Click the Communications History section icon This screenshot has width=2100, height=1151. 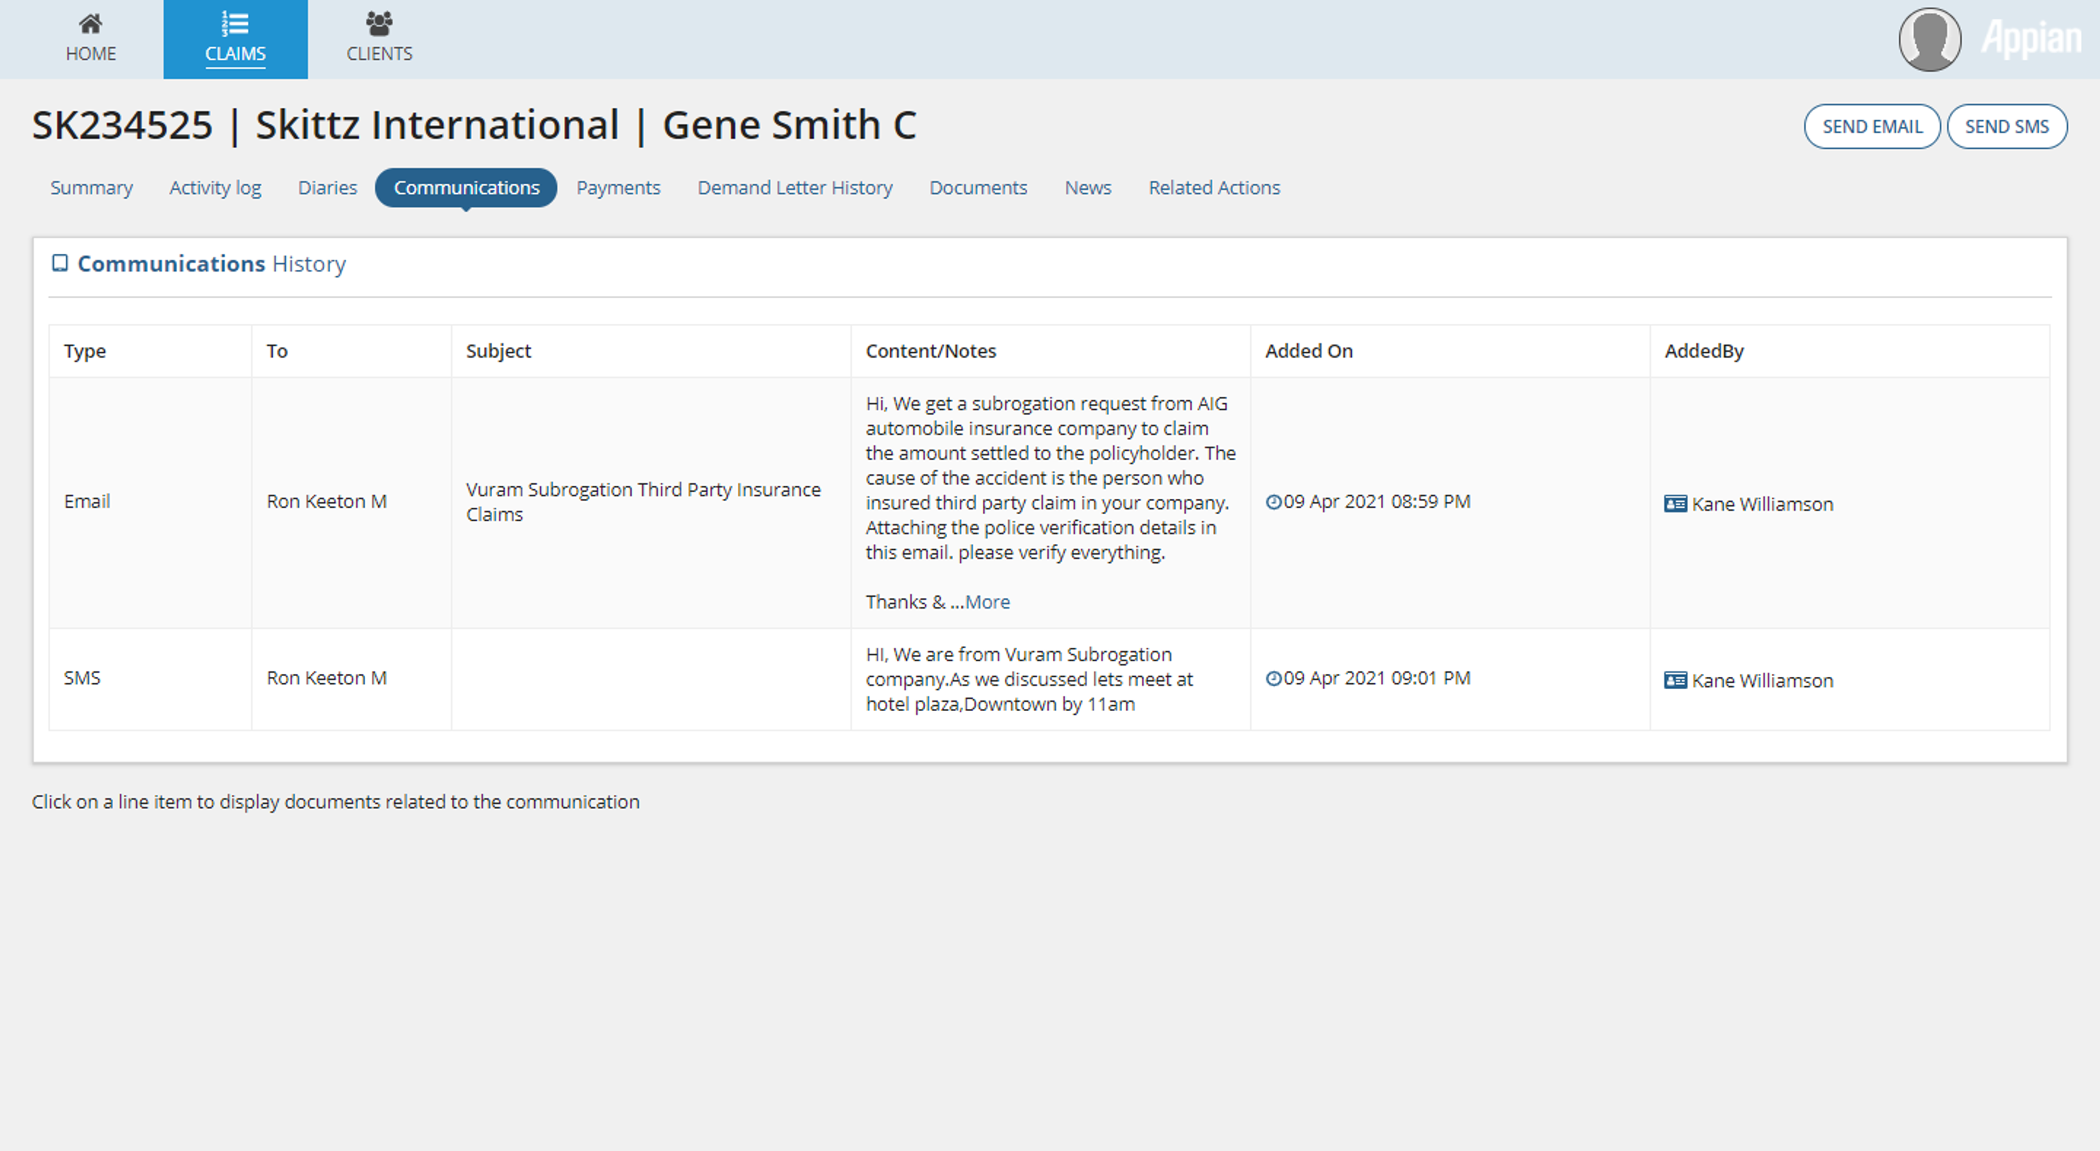coord(60,263)
